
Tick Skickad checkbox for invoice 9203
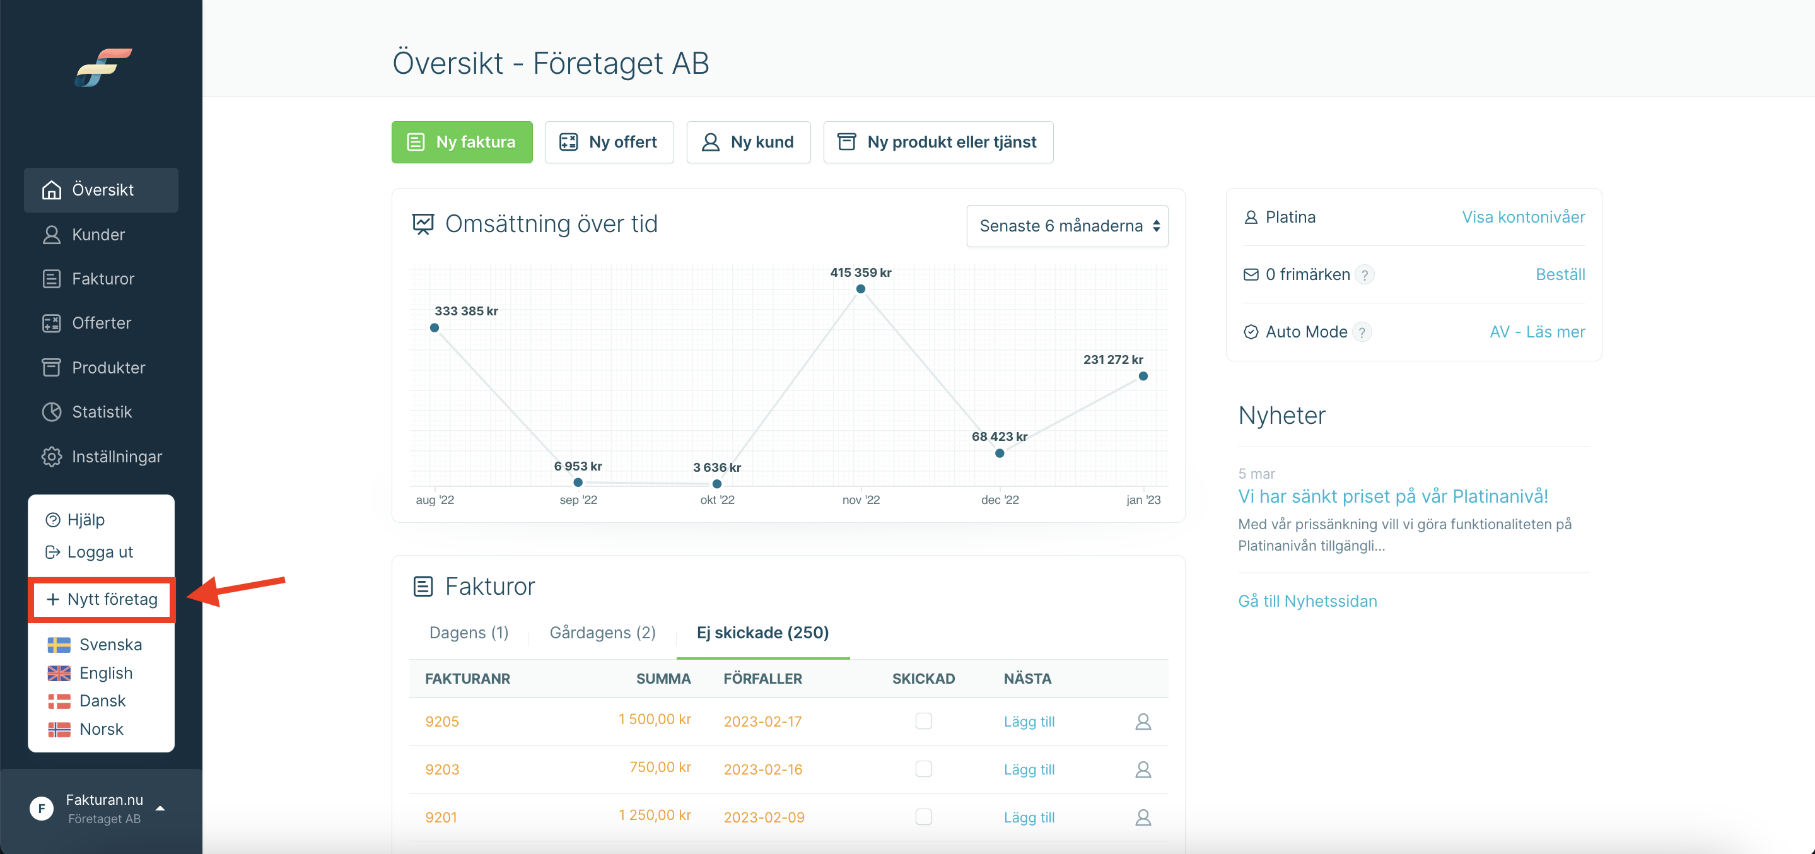(x=923, y=768)
